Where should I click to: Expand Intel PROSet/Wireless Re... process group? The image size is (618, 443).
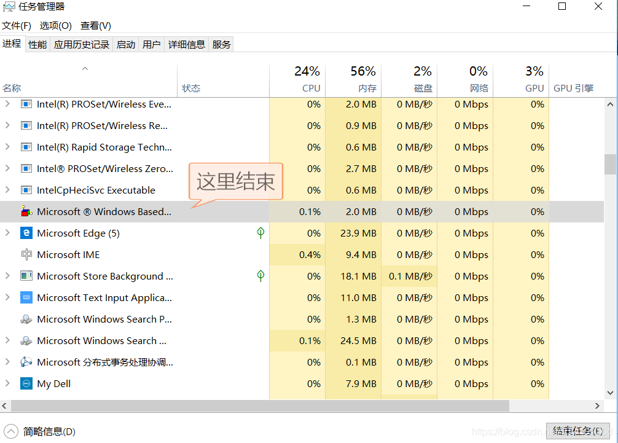click(x=7, y=125)
